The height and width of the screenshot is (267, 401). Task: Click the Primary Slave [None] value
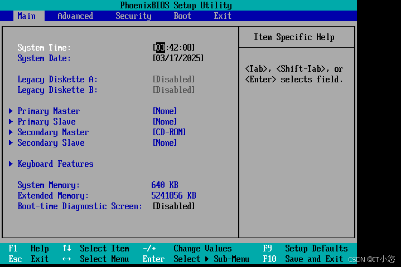(x=165, y=121)
